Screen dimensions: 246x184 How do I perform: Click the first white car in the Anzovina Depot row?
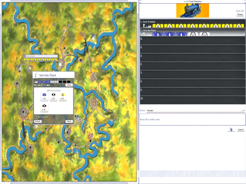tap(193, 34)
